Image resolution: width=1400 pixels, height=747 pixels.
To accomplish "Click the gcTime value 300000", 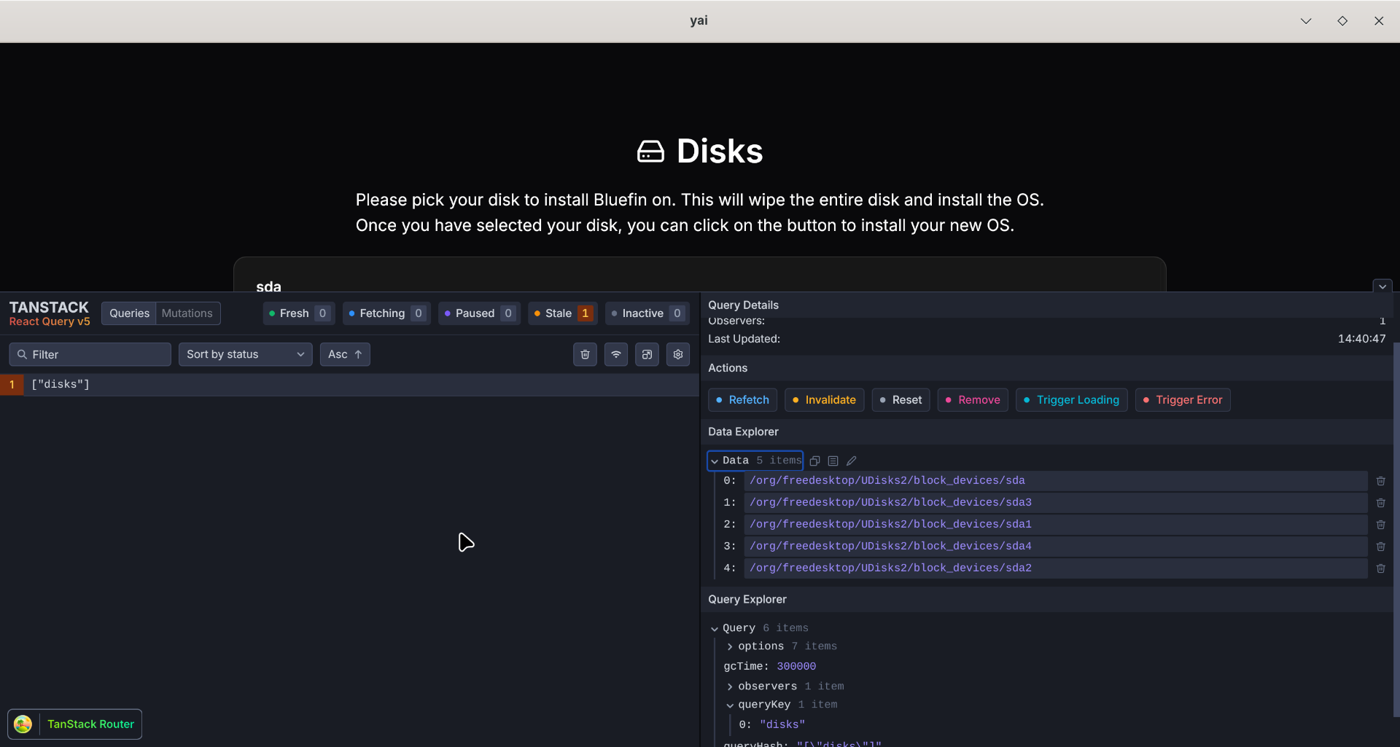I will pyautogui.click(x=796, y=667).
